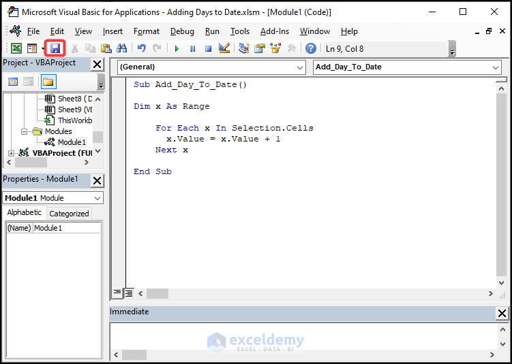Open the Debug menu
The height and width of the screenshot is (364, 512).
coord(182,31)
